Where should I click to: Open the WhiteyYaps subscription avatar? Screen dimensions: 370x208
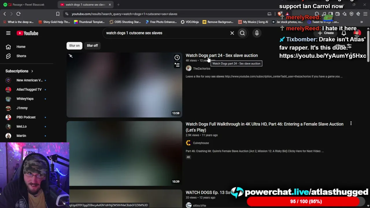click(x=8, y=99)
